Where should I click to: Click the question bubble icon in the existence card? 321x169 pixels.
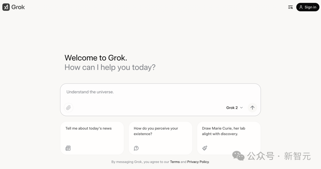[136, 148]
